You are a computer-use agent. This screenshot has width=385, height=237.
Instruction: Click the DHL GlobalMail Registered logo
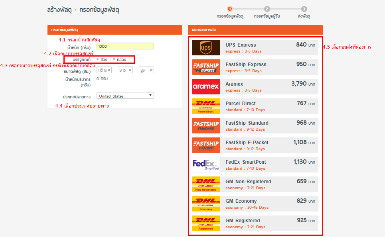(206, 223)
